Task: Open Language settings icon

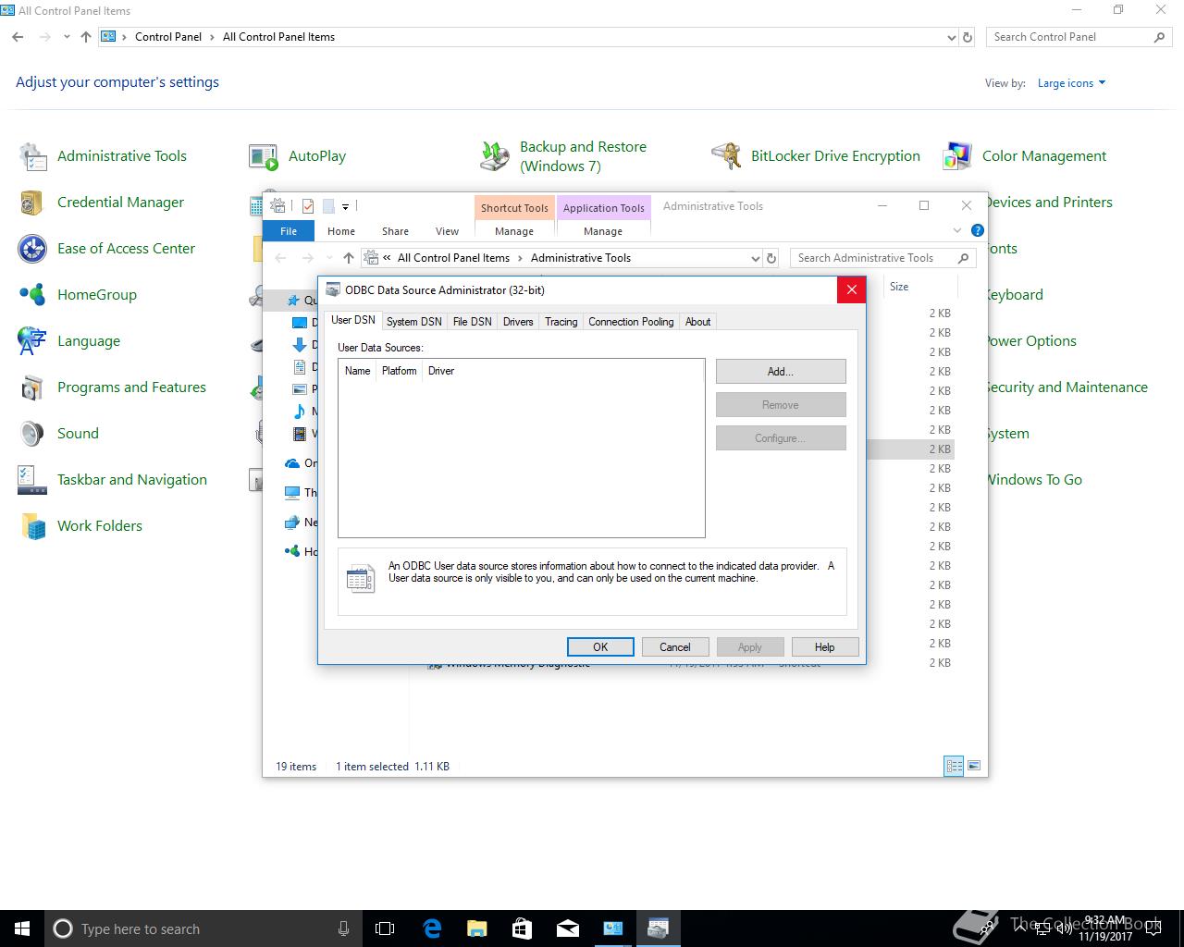Action: [32, 341]
